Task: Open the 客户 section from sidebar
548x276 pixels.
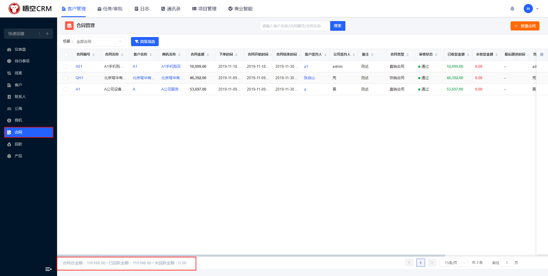Action: click(x=19, y=85)
